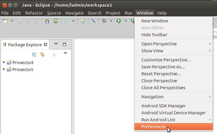Click the Android Lint checkmark icon
Image resolution: width=217 pixels, height=134 pixels.
coord(66,21)
